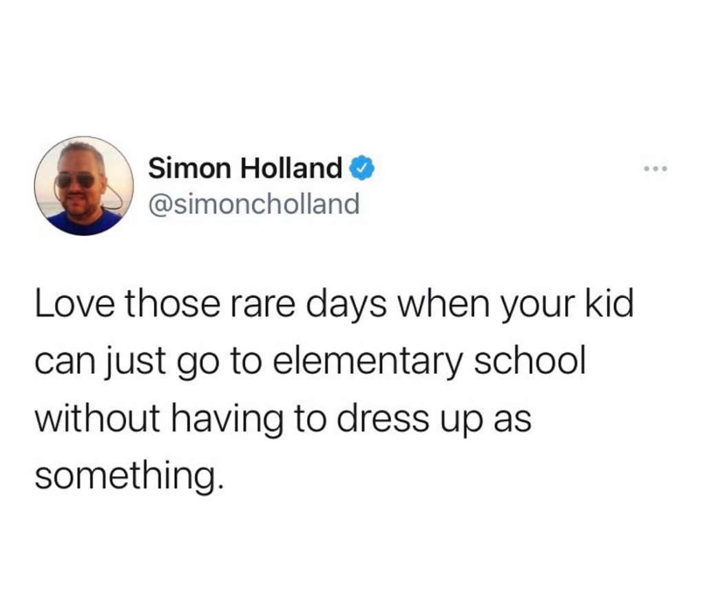705x616 pixels.
Task: Open Simon Holland's profile picture
Action: tap(84, 186)
